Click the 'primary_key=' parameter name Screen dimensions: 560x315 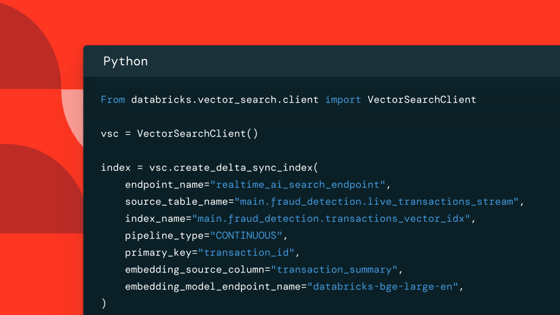[x=161, y=253]
